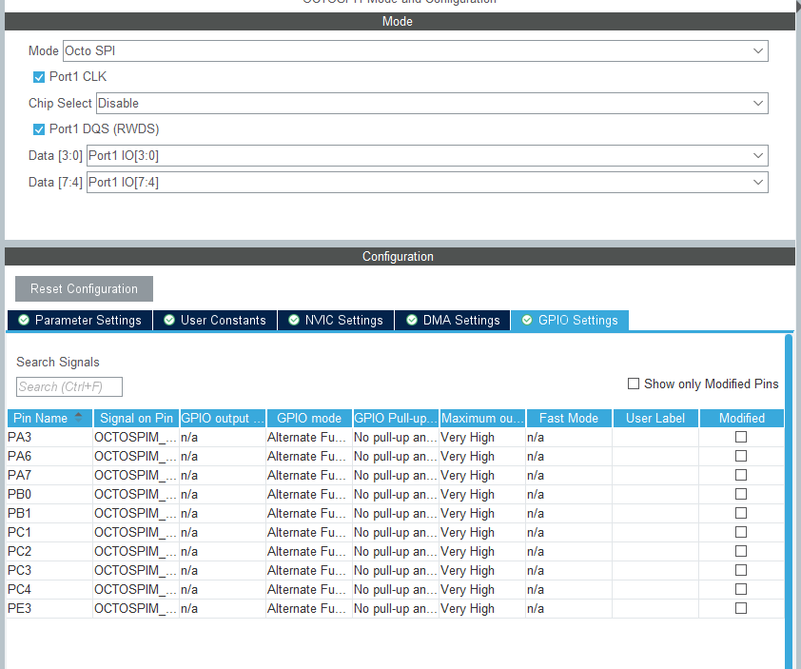The height and width of the screenshot is (669, 801).
Task: Click the GPIO Settings check icon
Action: (527, 320)
